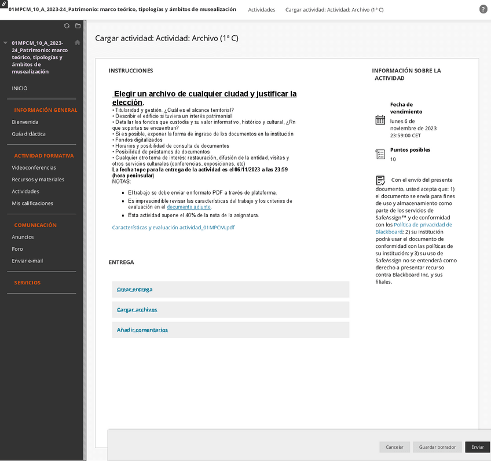Viewport: 491px width, 461px height.
Task: Click the Cancelar button
Action: click(394, 447)
